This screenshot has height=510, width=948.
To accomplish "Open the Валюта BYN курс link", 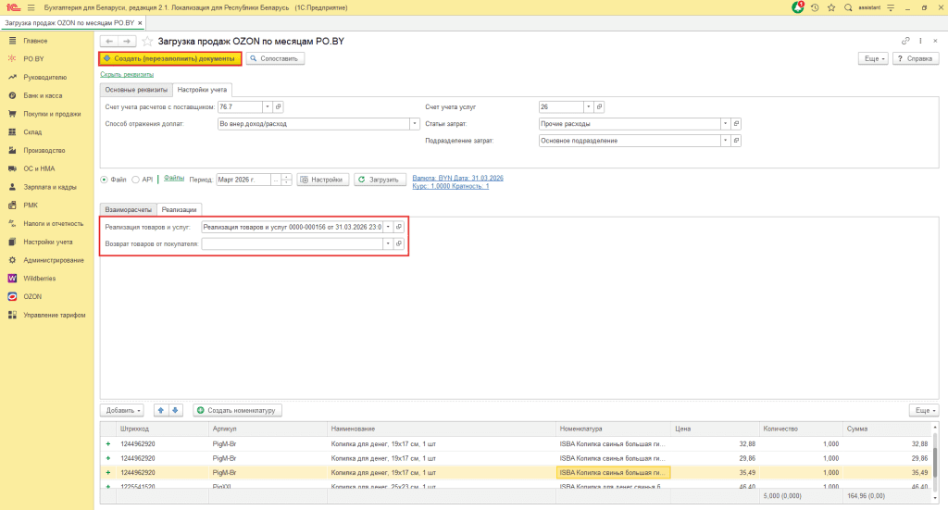I will 457,182.
